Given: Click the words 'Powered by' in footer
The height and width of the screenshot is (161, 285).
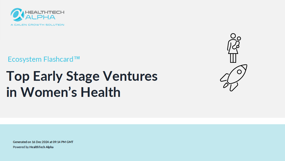Looking at the screenshot, I should (x=21, y=147).
